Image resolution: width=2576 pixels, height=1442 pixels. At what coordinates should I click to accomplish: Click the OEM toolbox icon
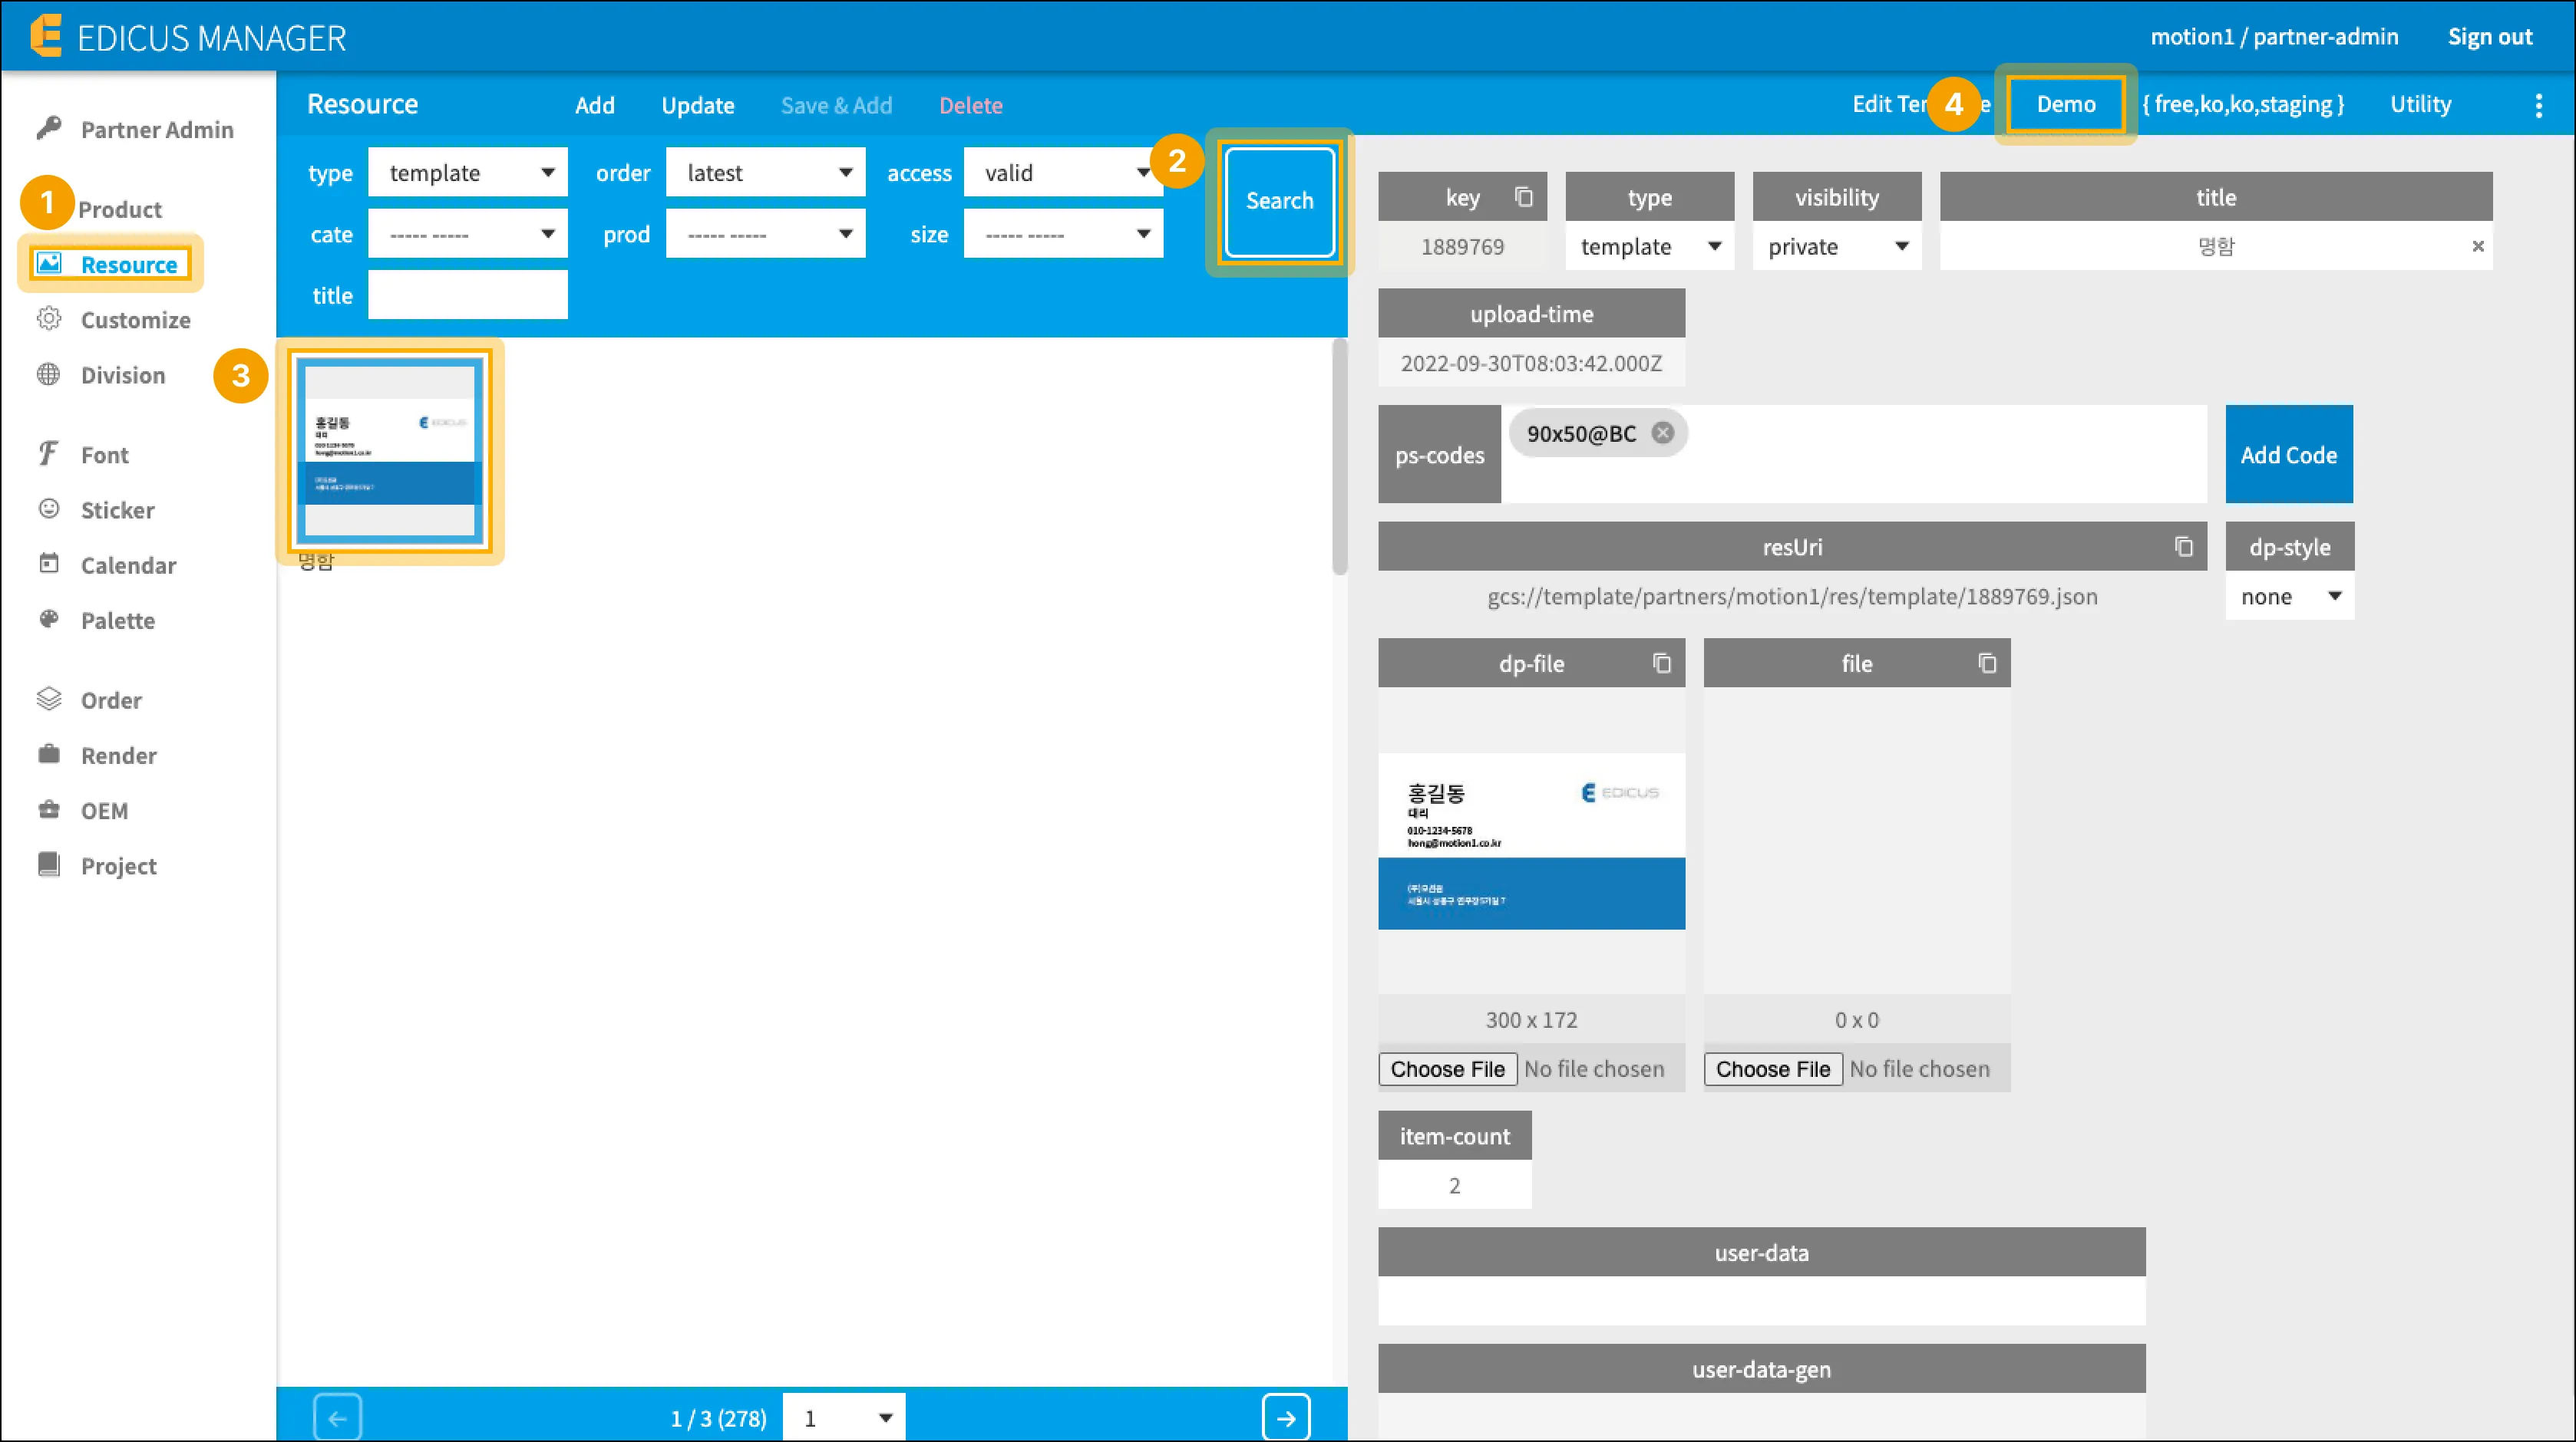(49, 808)
